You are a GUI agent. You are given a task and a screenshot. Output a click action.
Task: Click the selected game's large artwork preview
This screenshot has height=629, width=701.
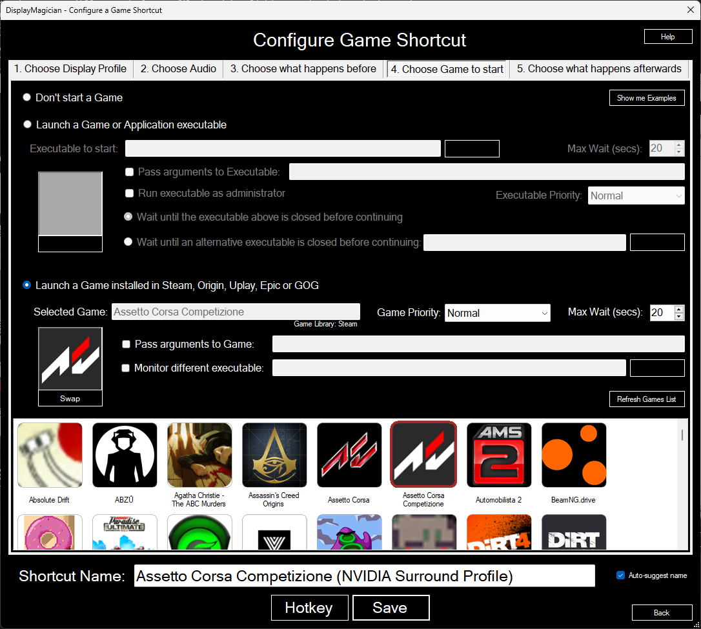(70, 359)
